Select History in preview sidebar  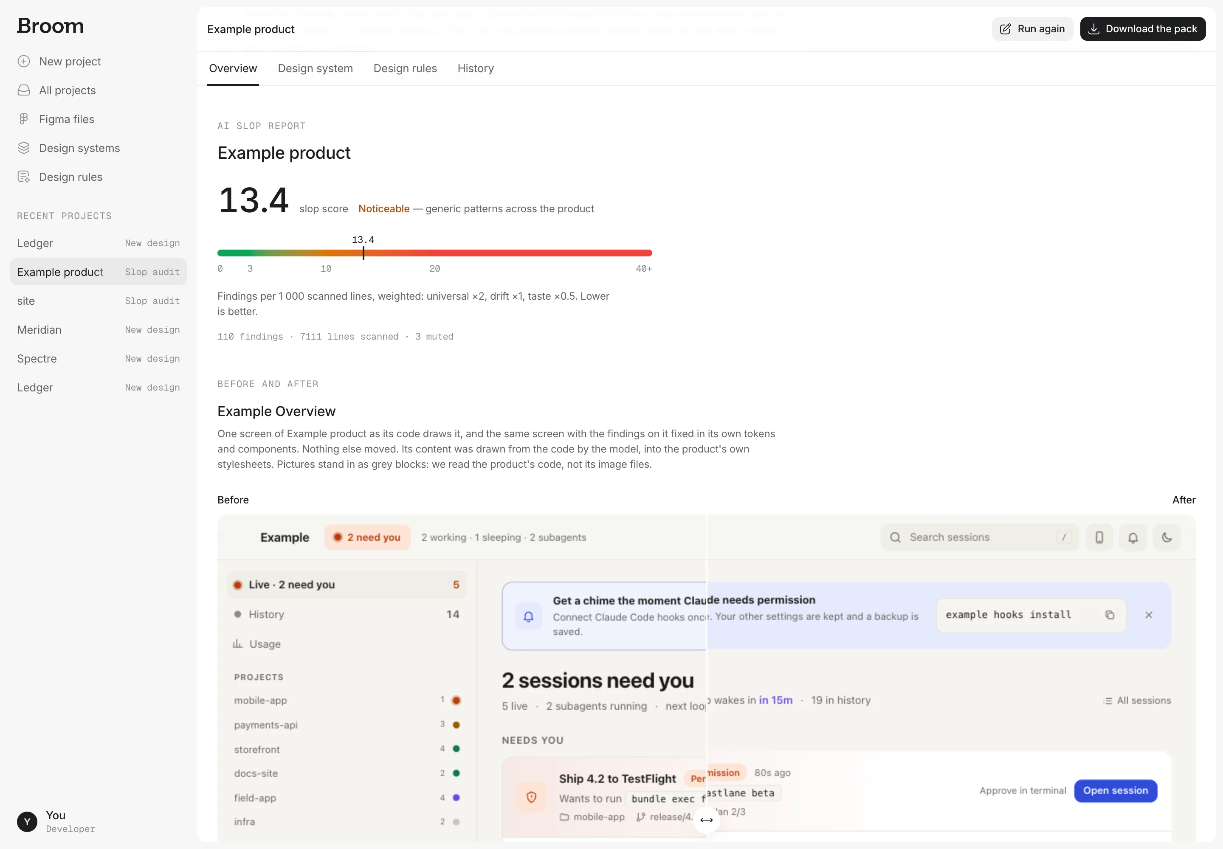[x=347, y=614]
